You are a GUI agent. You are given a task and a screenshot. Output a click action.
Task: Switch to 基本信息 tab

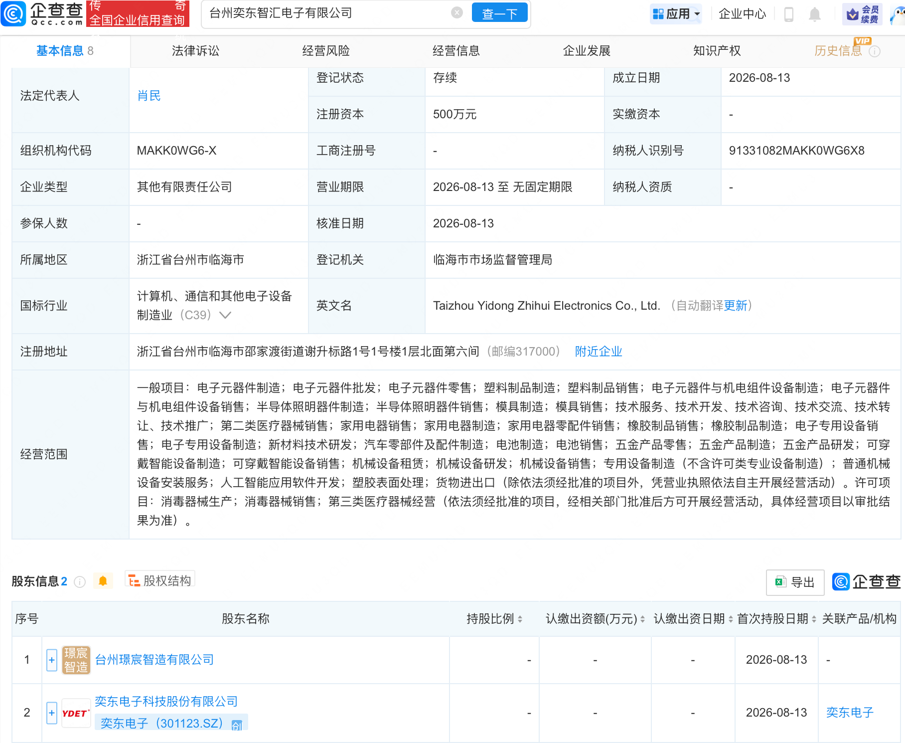coord(65,51)
